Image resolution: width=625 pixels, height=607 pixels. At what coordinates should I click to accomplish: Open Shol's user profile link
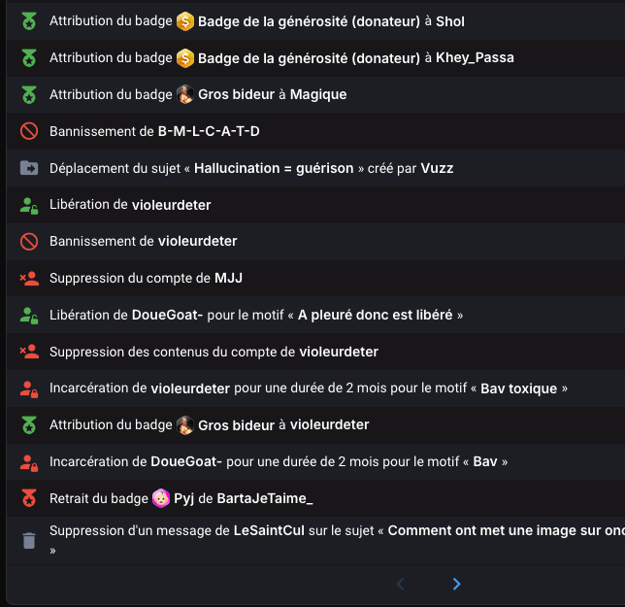point(450,21)
